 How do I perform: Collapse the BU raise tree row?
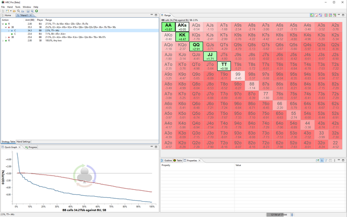(3, 24)
